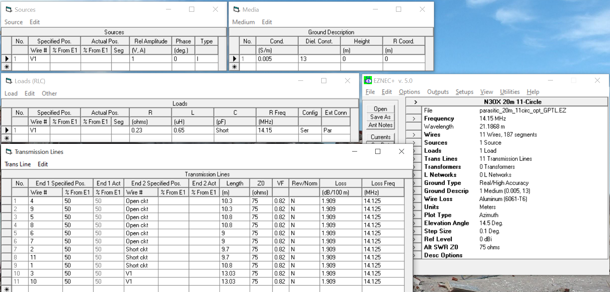Click the Currents button
This screenshot has width=610, height=292.
(380, 137)
